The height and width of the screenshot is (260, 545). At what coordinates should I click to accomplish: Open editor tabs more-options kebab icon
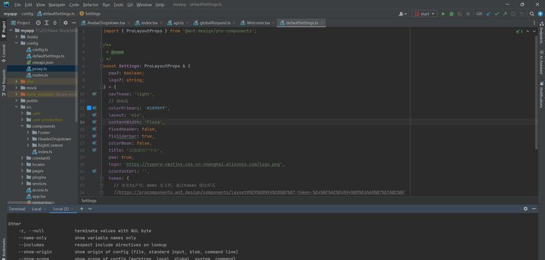tap(534, 23)
